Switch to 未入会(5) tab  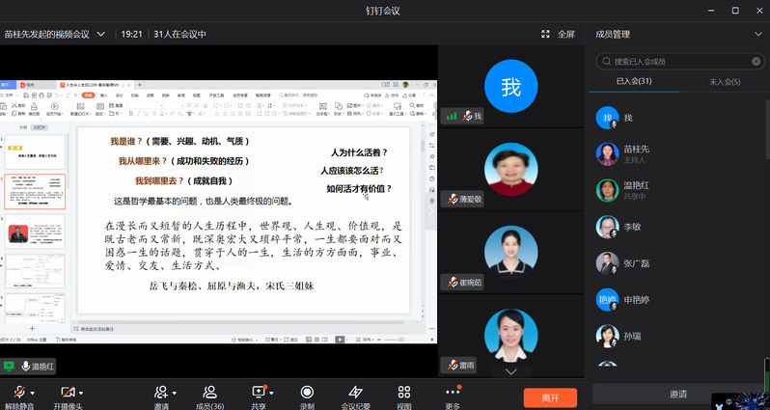(725, 81)
